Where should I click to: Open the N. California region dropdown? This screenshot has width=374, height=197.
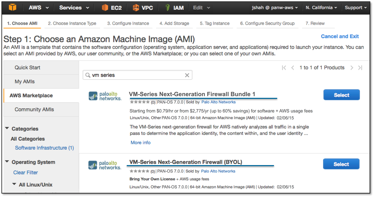click(x=321, y=8)
